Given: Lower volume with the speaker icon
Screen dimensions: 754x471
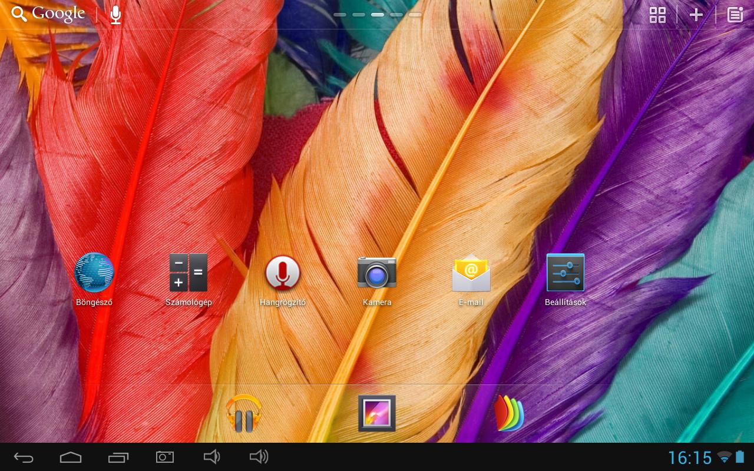Looking at the screenshot, I should click(211, 457).
